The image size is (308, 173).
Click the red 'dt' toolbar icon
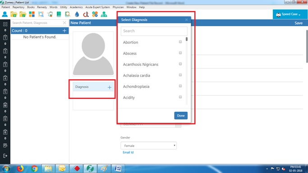tap(86, 14)
